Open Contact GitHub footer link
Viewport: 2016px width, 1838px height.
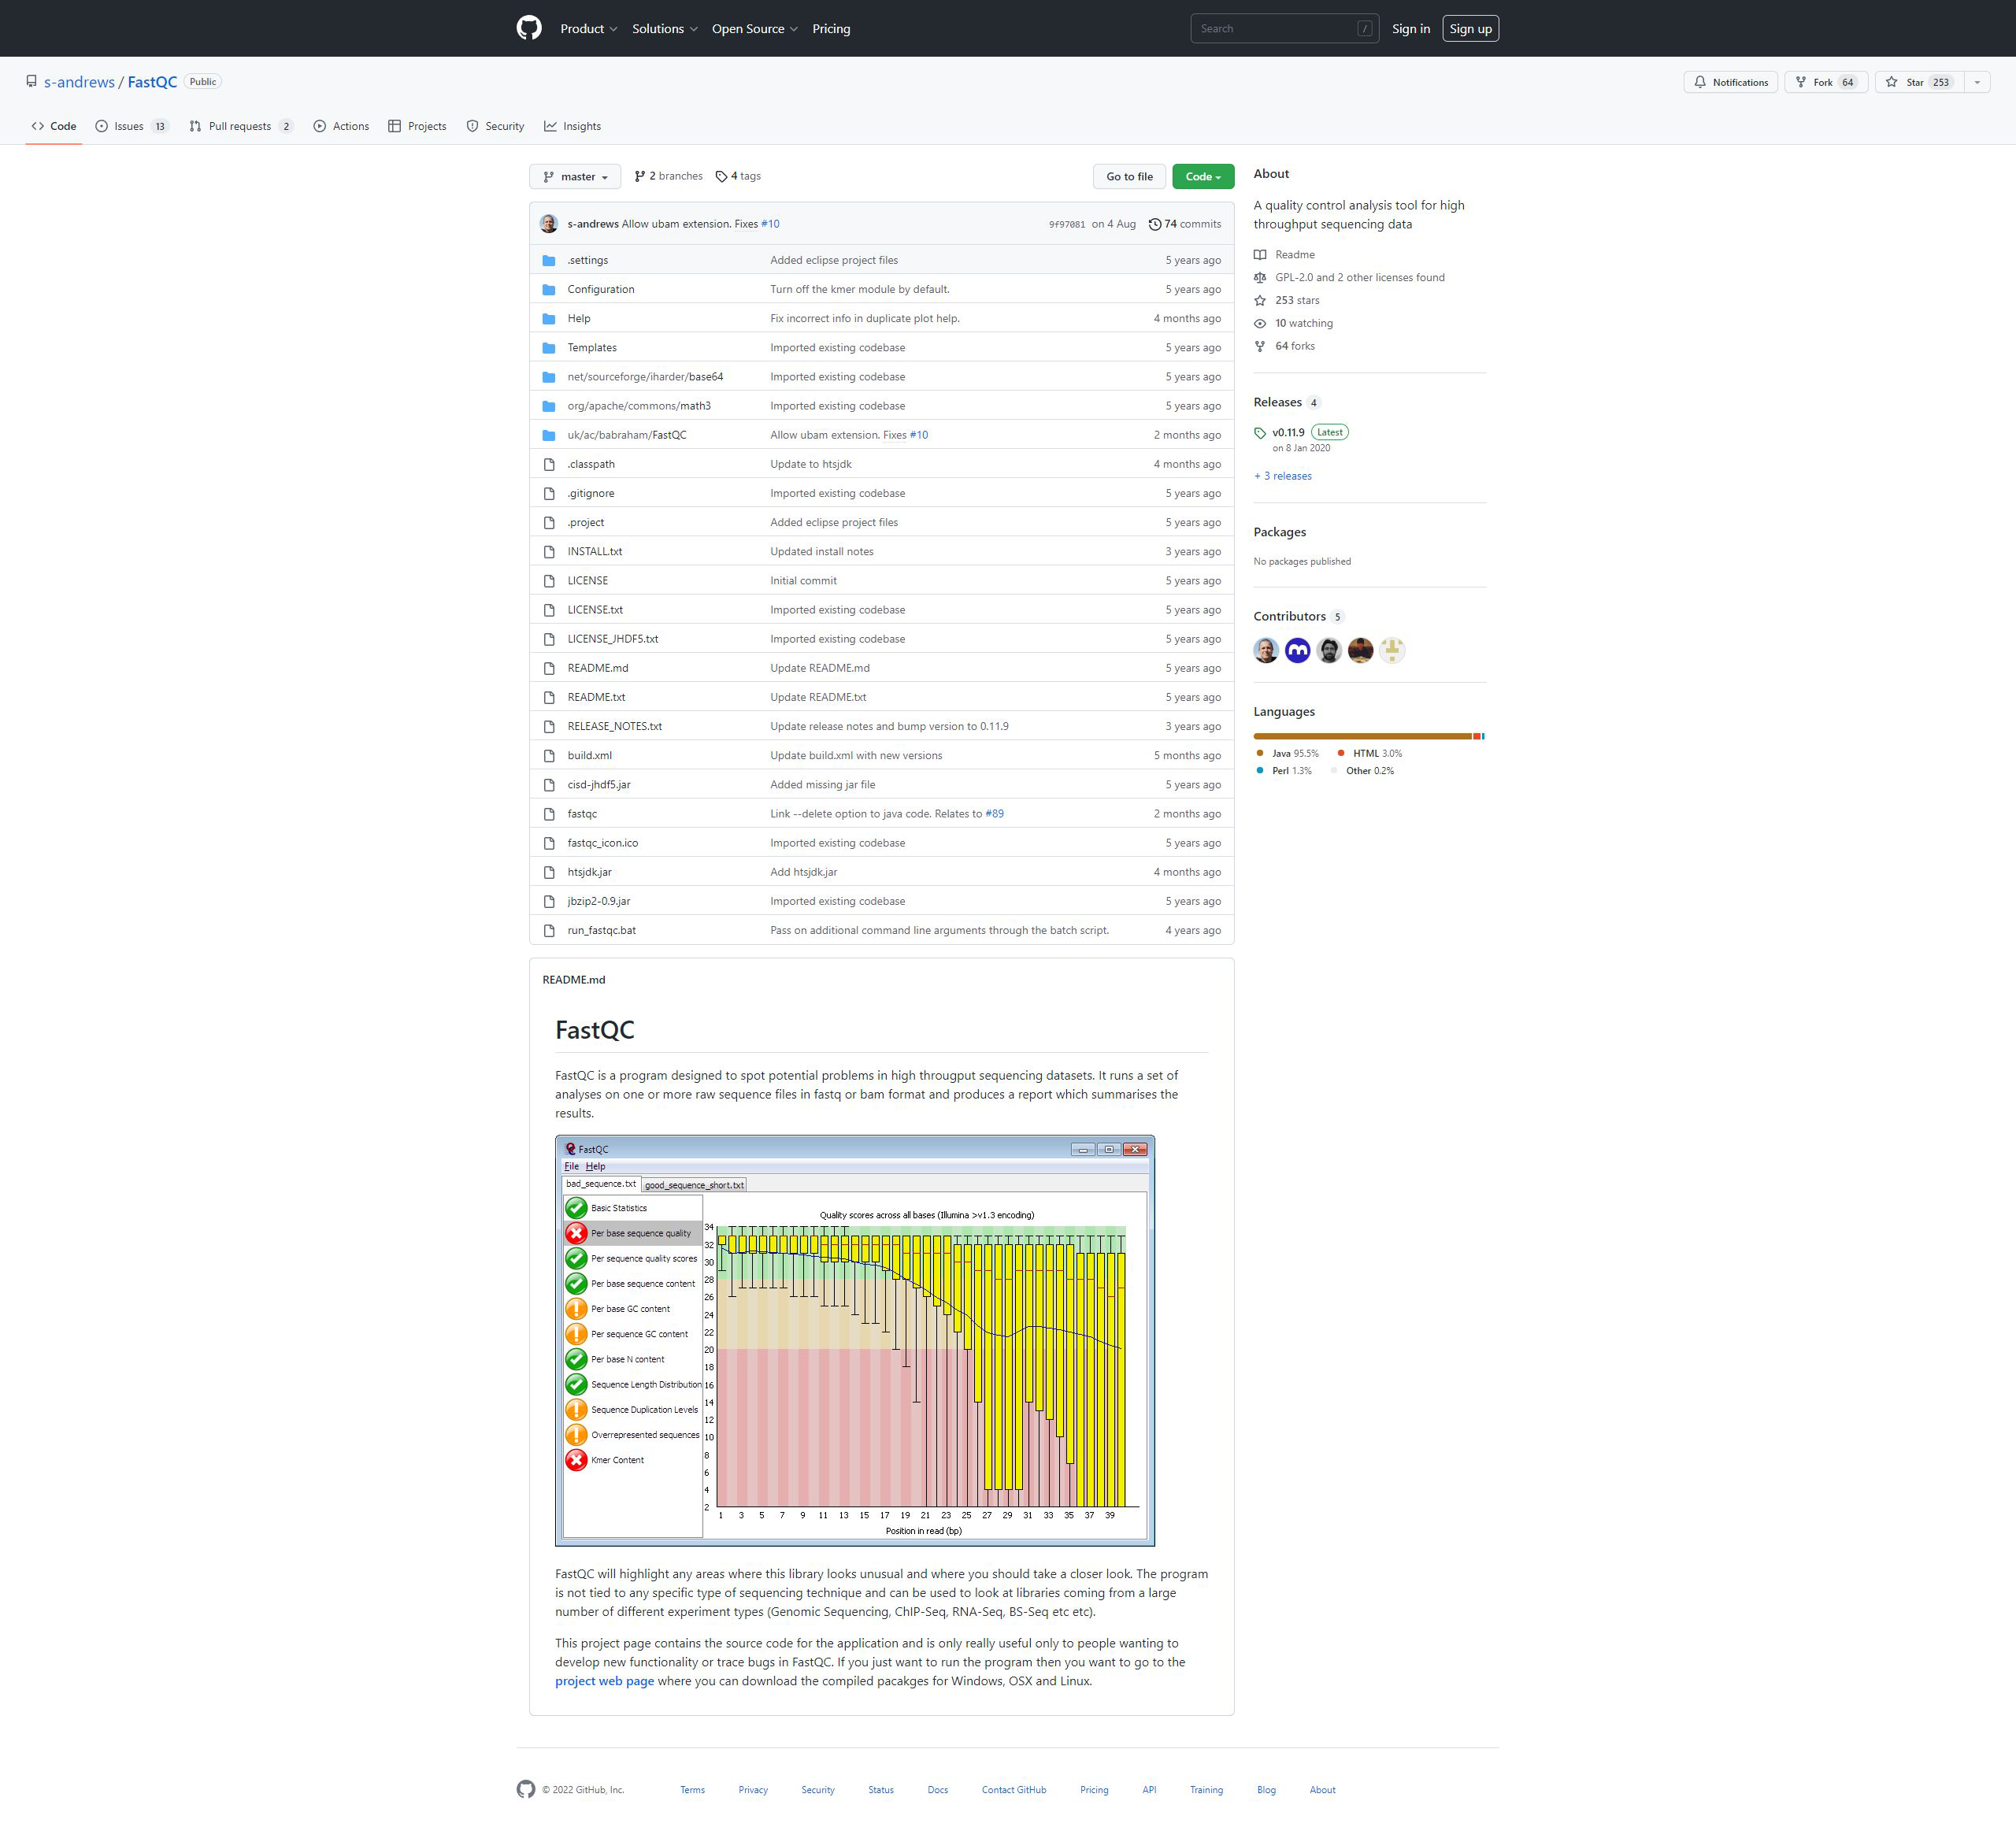[x=1013, y=1790]
